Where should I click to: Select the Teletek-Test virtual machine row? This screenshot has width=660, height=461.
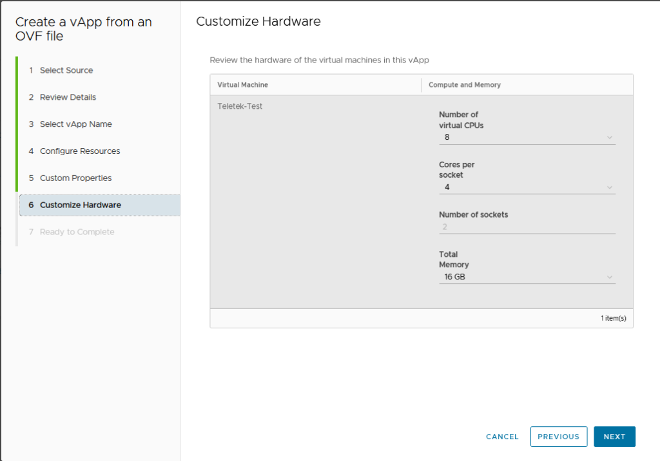(x=422, y=202)
